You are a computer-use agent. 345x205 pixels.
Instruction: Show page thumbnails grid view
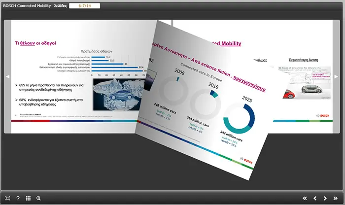tap(28, 198)
